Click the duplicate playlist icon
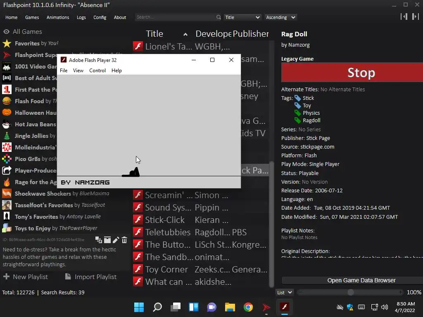423x317 pixels. pyautogui.click(x=99, y=240)
